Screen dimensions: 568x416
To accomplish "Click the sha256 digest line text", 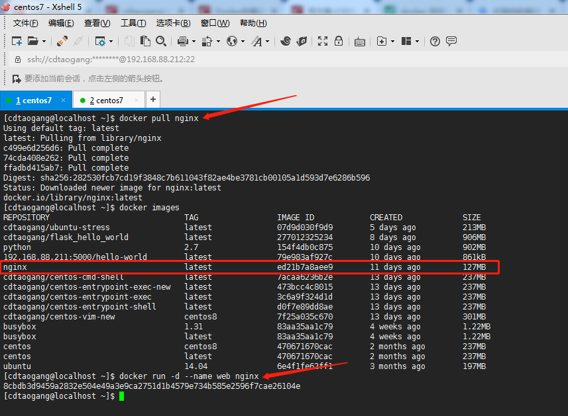I will (186, 178).
